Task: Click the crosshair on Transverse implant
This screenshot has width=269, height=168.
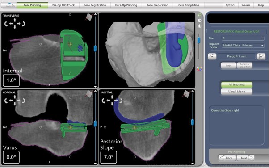Action: (x=70, y=44)
